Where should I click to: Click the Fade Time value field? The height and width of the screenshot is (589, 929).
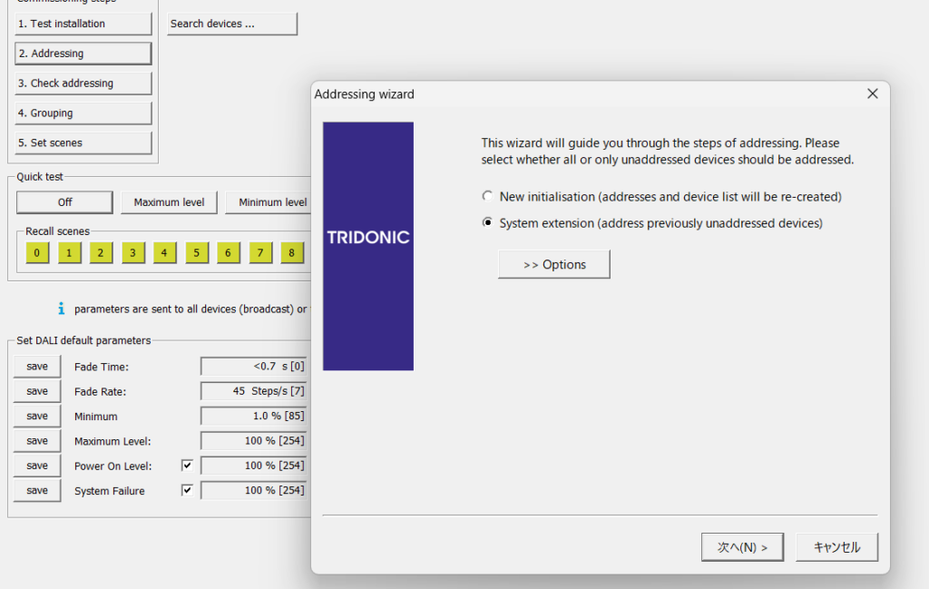(254, 367)
